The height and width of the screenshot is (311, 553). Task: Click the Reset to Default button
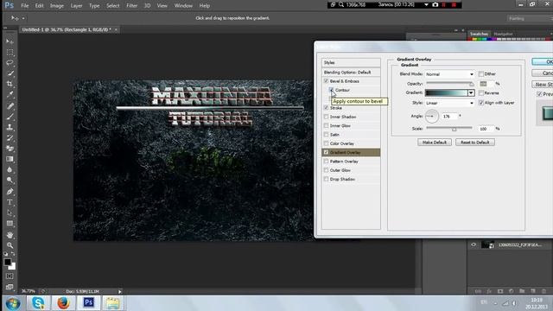[x=475, y=143]
